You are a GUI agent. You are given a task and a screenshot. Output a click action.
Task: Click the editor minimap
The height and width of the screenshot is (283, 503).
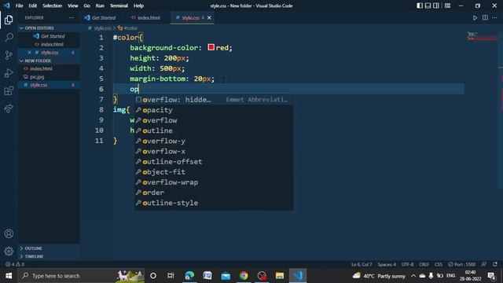482,36
